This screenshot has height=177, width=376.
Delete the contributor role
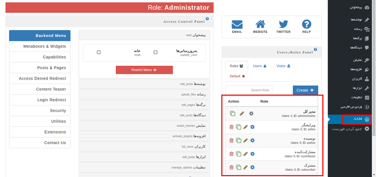click(231, 154)
